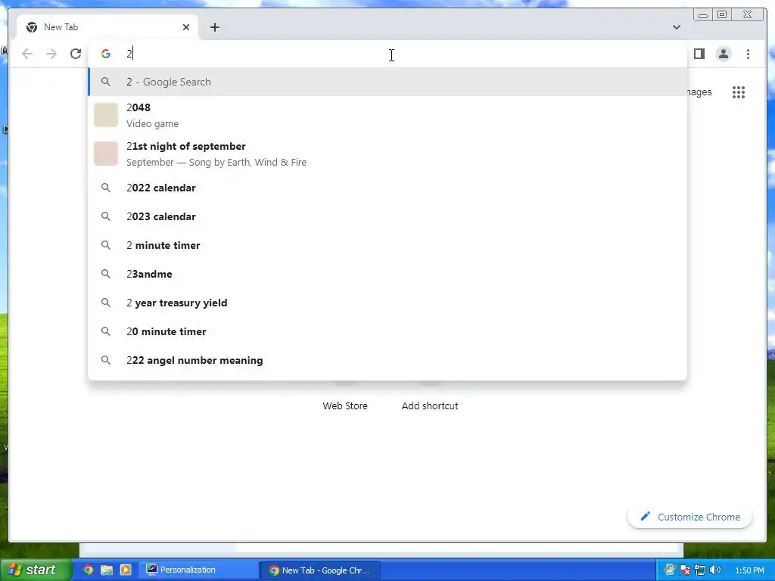
Task: Select '2 year treasury yield' suggestion
Action: coord(387,303)
